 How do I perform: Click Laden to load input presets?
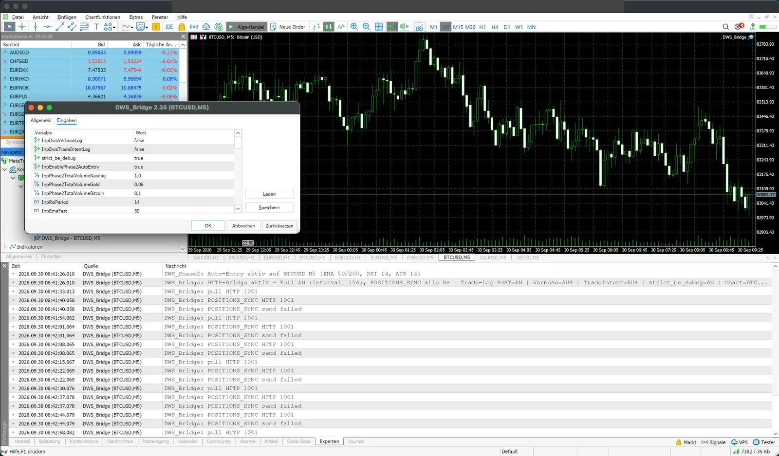point(269,194)
